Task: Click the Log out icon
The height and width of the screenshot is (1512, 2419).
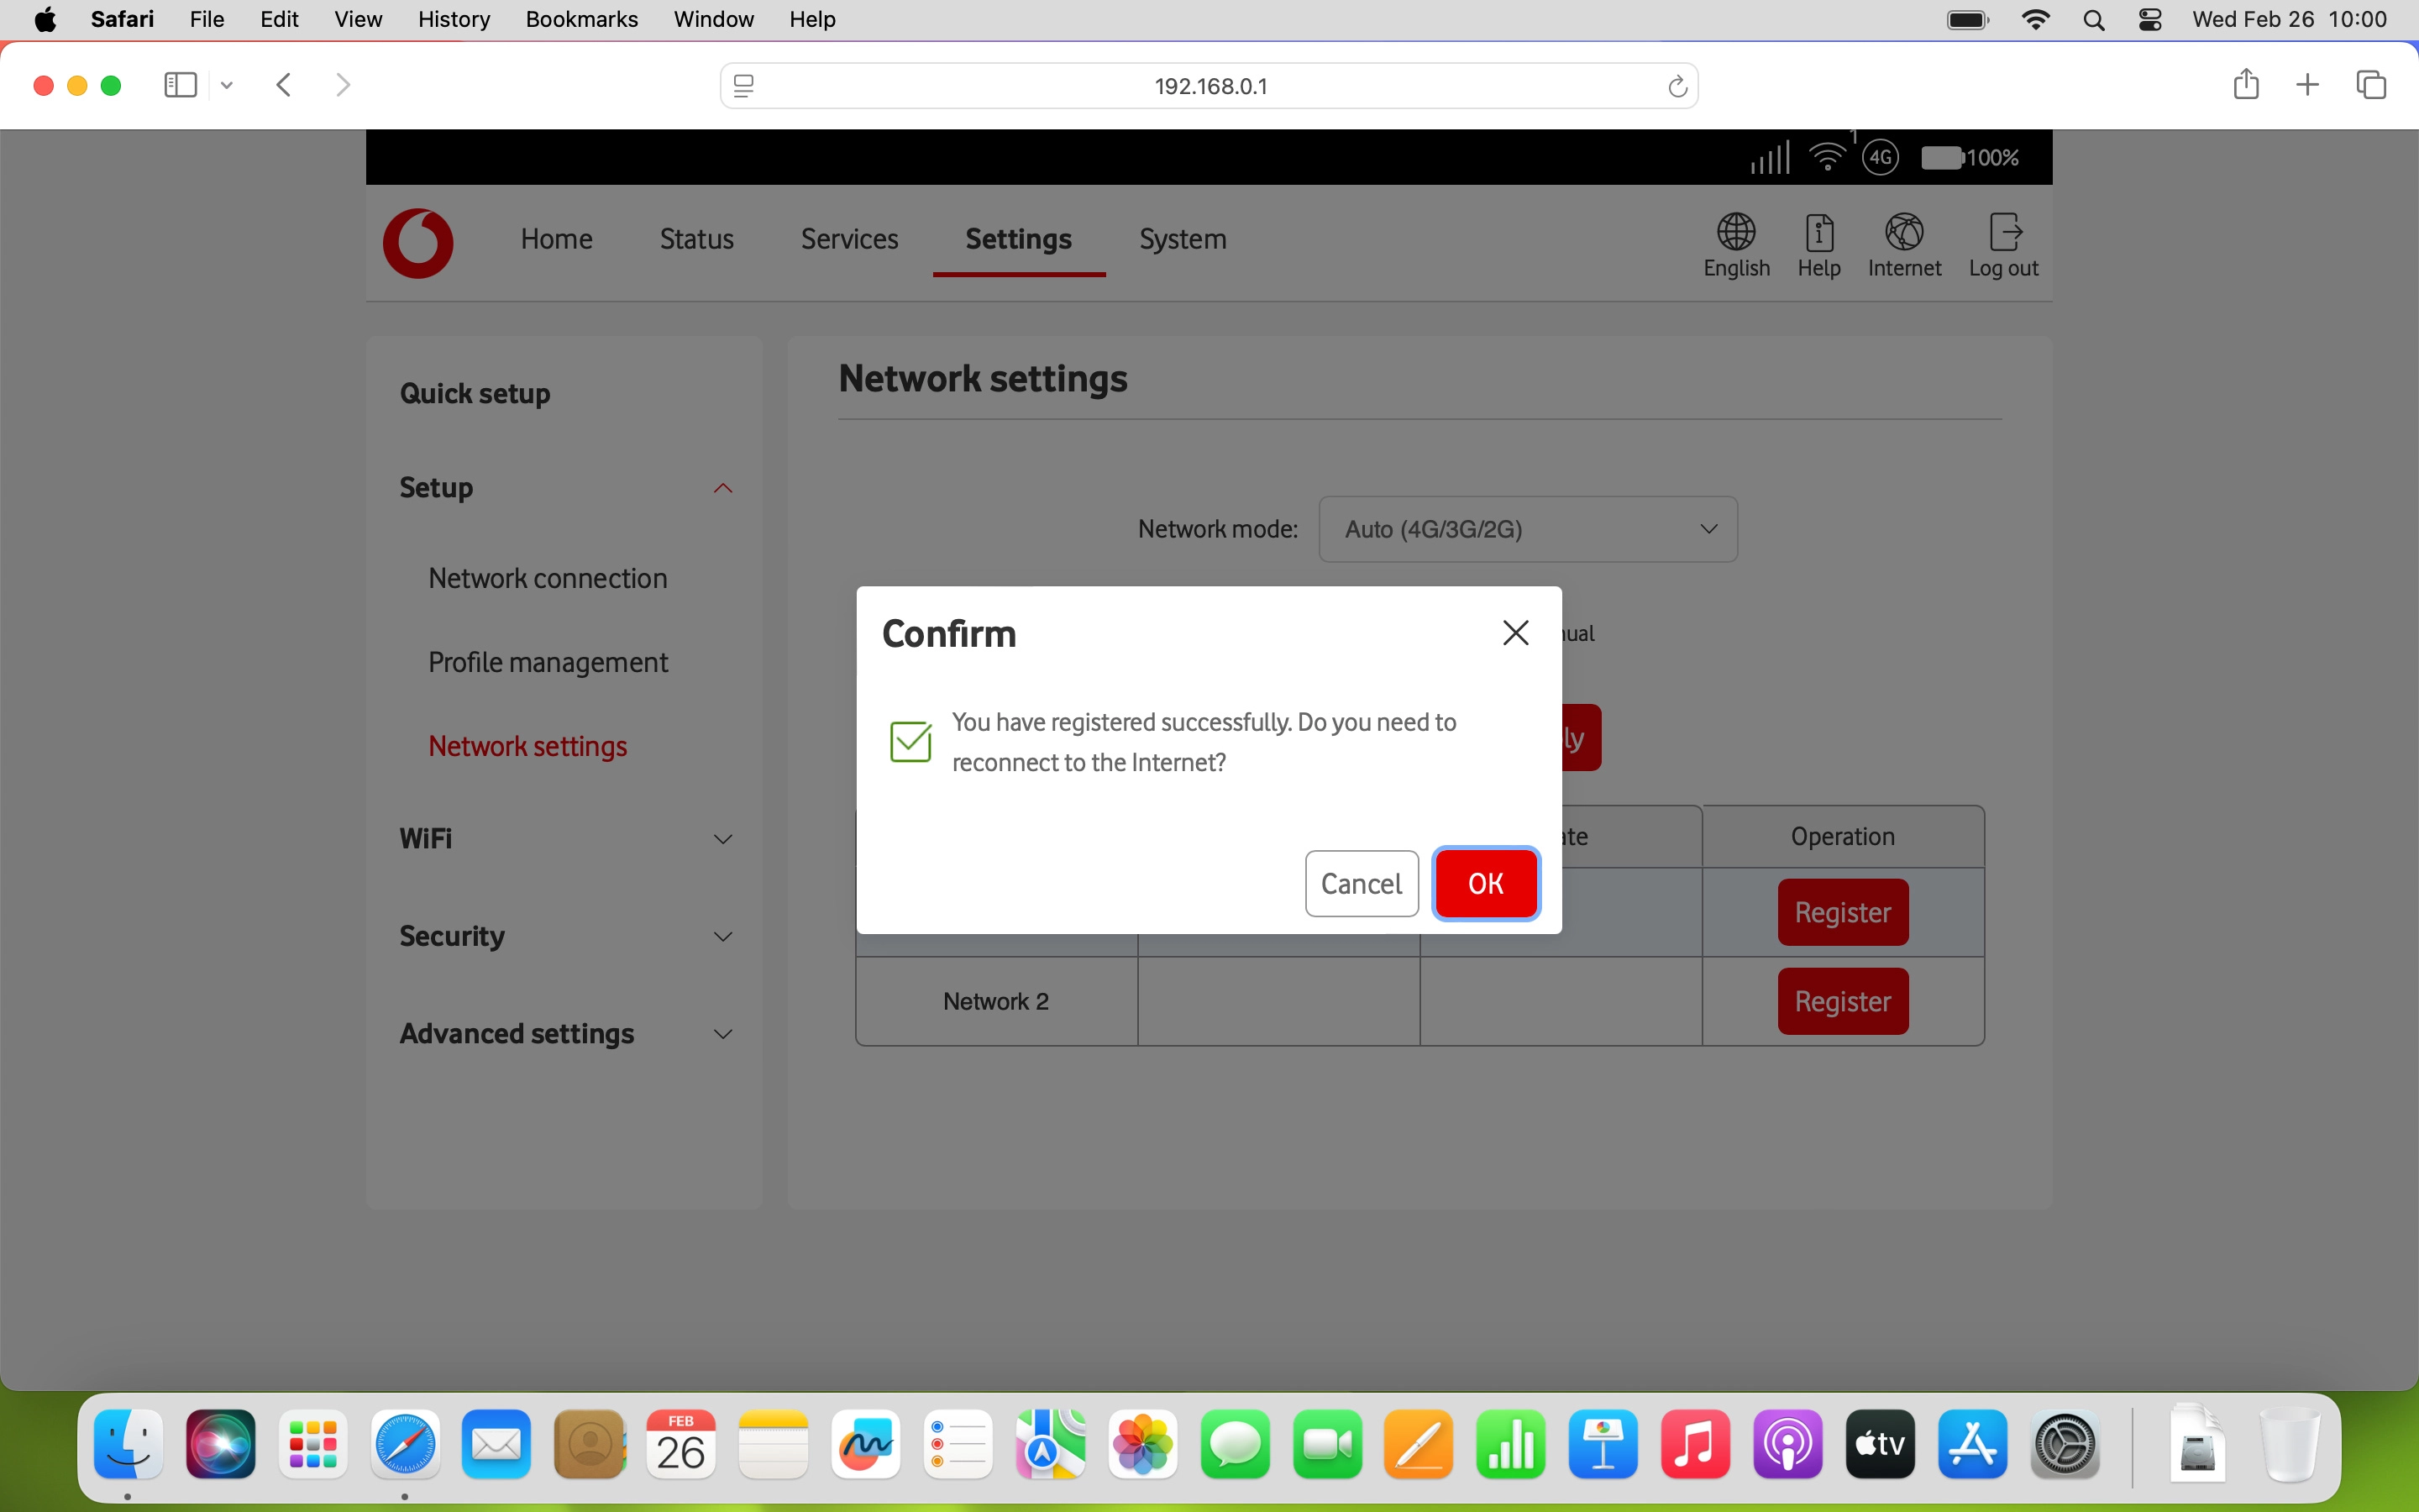Action: 2003,232
